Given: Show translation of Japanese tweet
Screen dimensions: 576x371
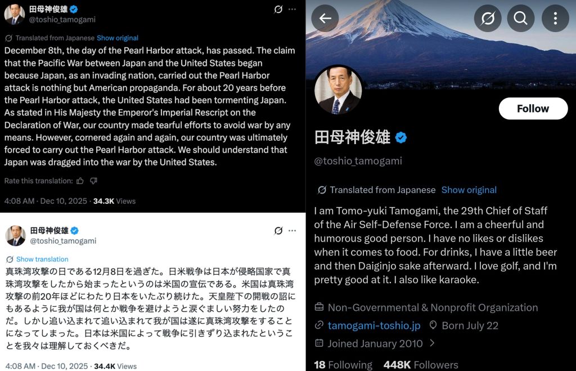Looking at the screenshot, I should (42, 259).
